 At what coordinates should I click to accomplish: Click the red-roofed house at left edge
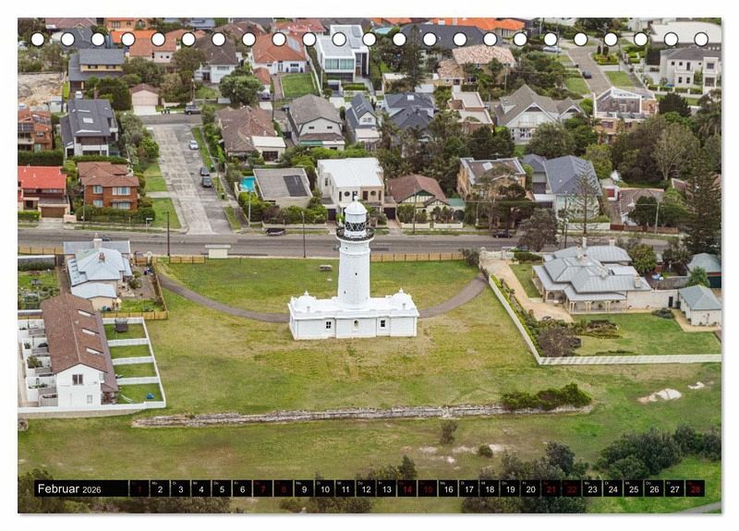click(x=42, y=184)
